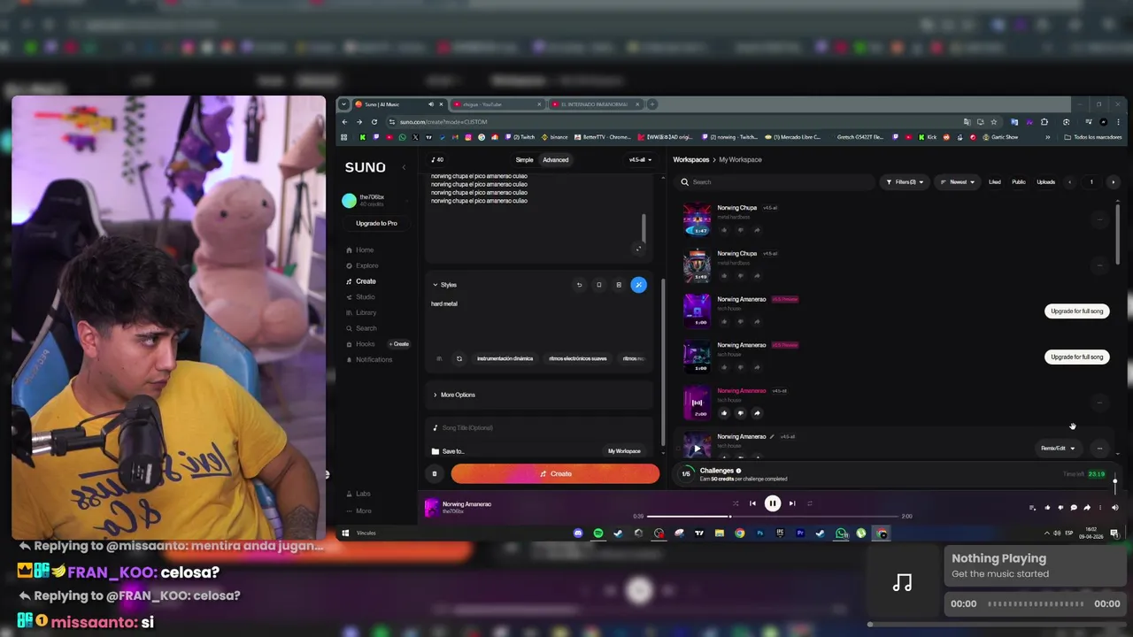This screenshot has height=637, width=1133.
Task: Collapse the Suno sidebar with the arrow
Action: [x=404, y=167]
